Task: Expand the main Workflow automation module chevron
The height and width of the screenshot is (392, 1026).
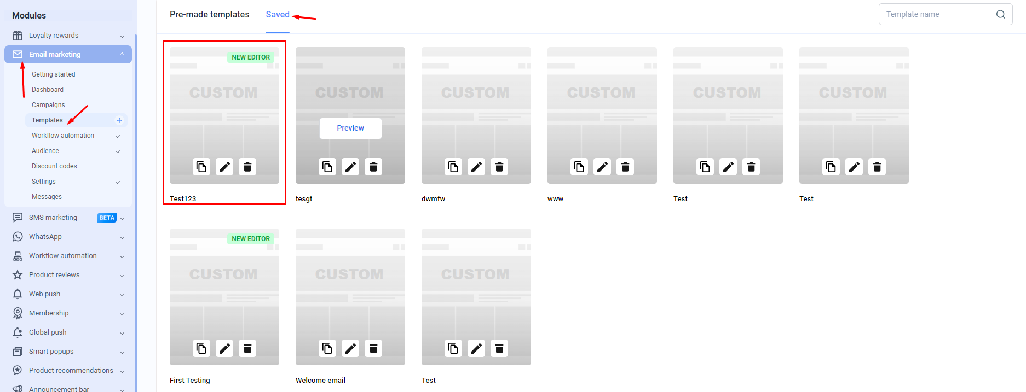Action: (122, 256)
